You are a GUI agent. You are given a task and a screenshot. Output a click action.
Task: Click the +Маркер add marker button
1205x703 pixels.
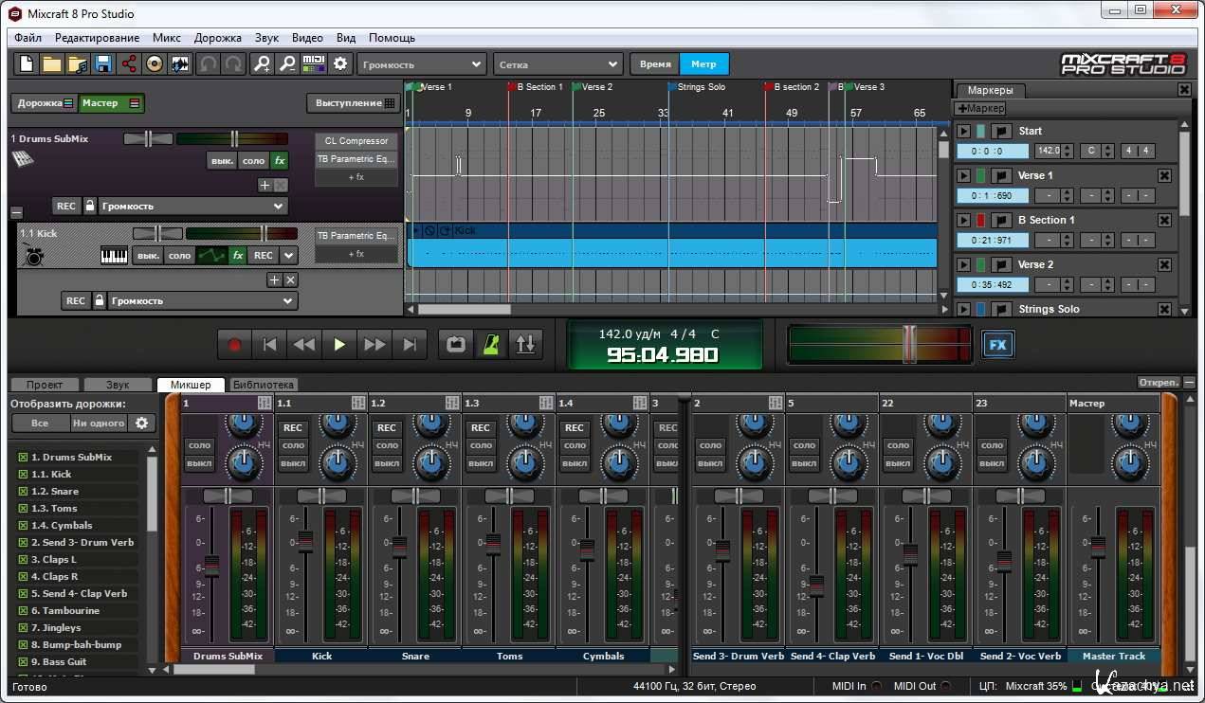pos(980,109)
